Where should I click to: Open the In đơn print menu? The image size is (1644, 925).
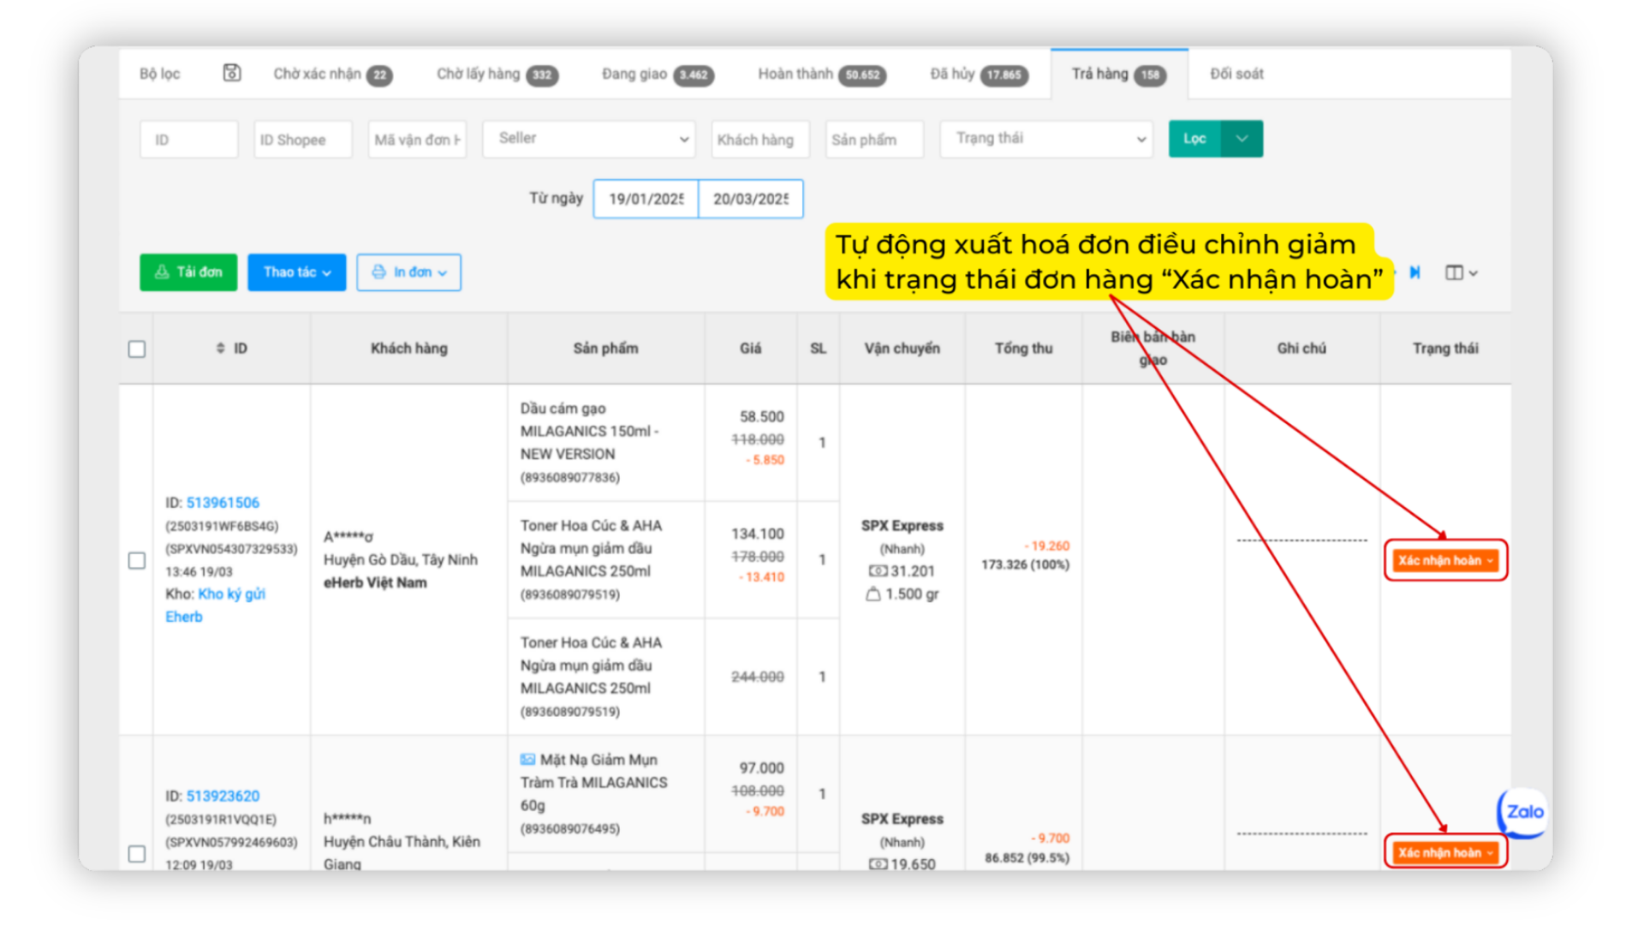408,272
